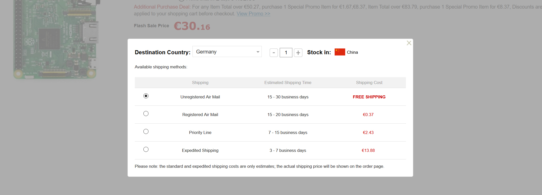
Task: Click the FREE SHIPPING cost label
Action: tap(369, 97)
